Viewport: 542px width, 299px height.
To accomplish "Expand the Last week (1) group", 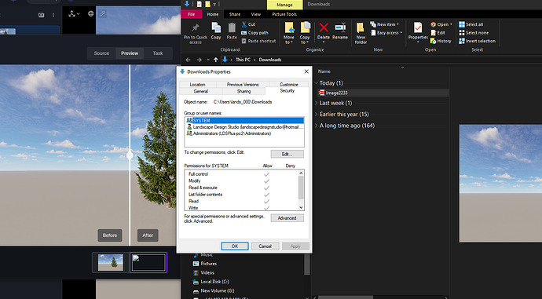I will coord(317,104).
